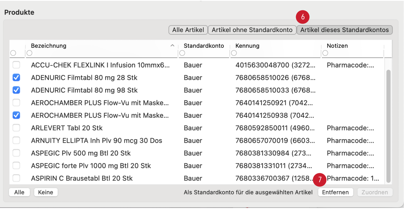
Task: Click Bauer in the ARLEVERT row
Action: coord(193,128)
